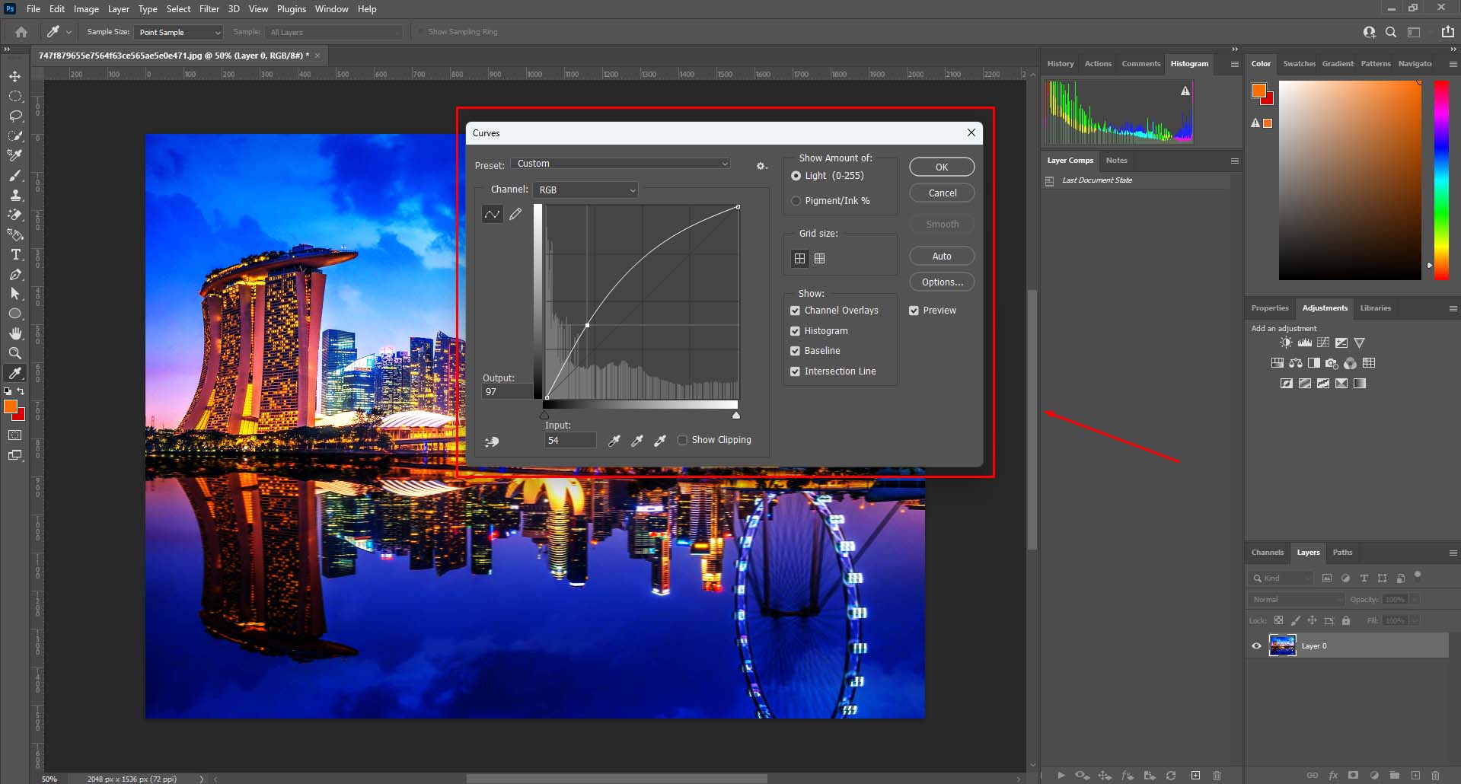Select the pencil mode in Curves dialog
This screenshot has height=784, width=1461.
(515, 214)
